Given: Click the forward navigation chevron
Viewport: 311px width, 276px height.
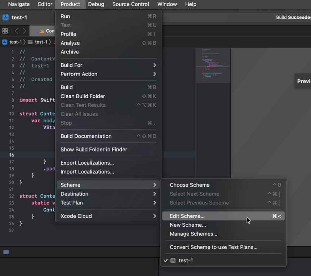Looking at the screenshot, I should [x=25, y=31].
